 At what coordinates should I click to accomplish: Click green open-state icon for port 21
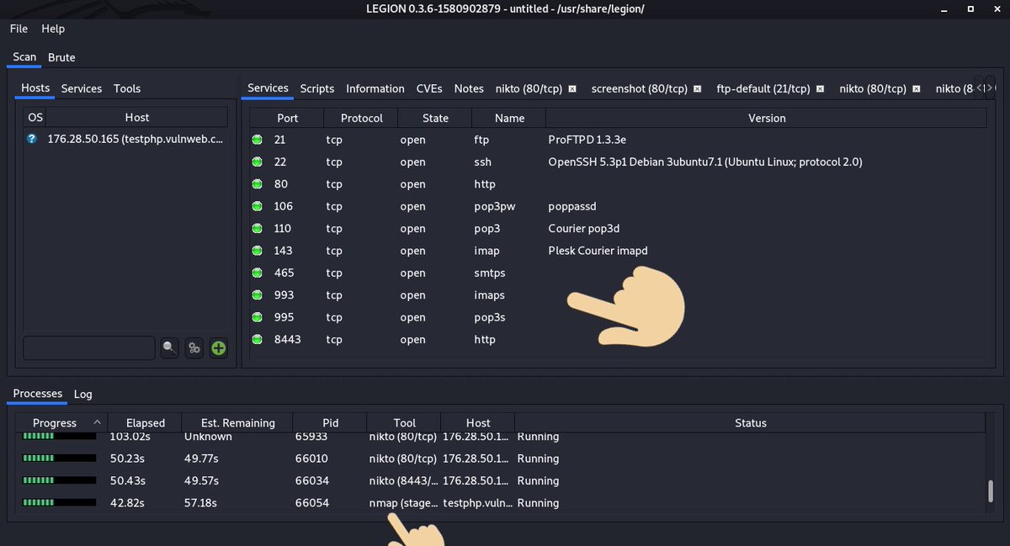(258, 140)
